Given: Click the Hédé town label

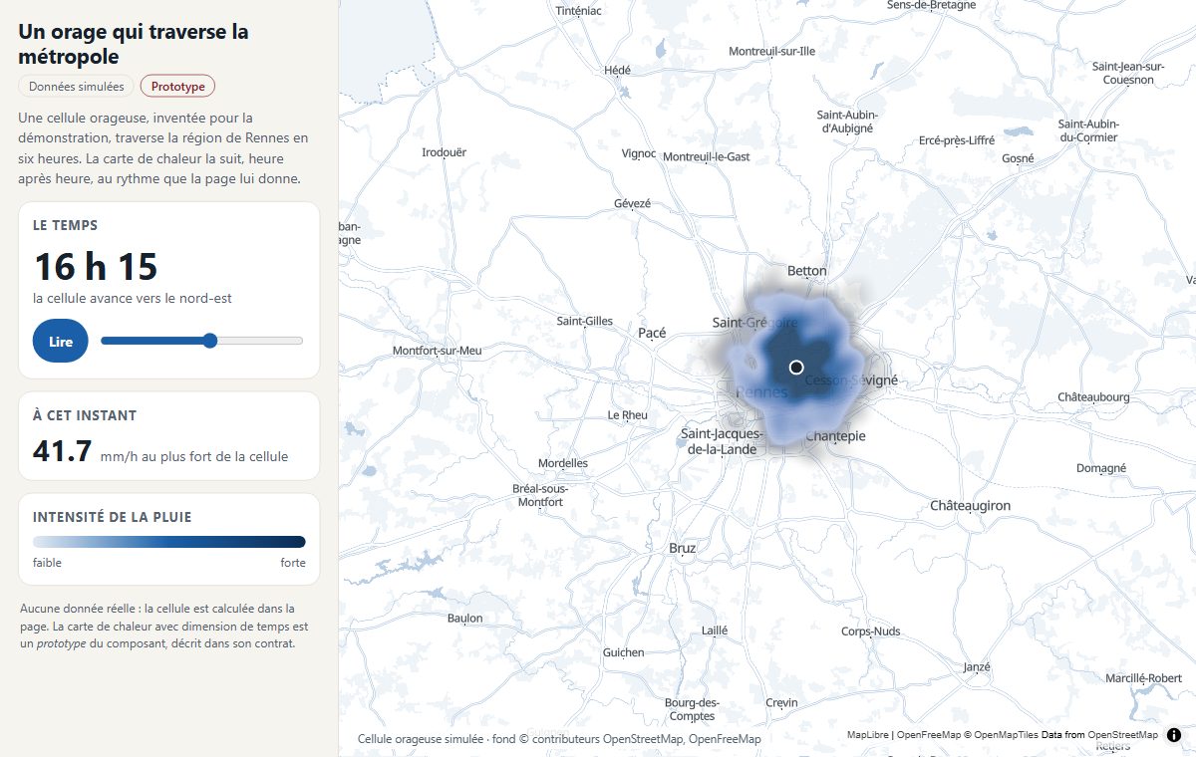Looking at the screenshot, I should (618, 70).
